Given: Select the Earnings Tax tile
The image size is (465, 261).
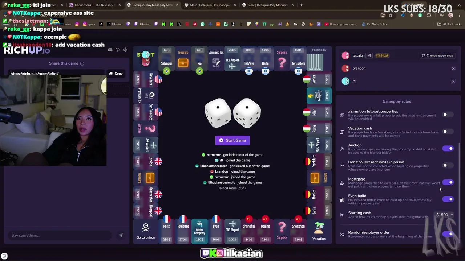Looking at the screenshot, I should coord(216,59).
